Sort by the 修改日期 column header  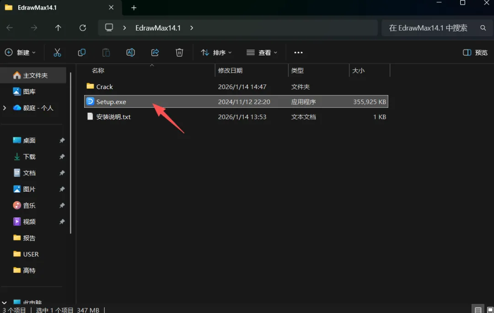(230, 70)
